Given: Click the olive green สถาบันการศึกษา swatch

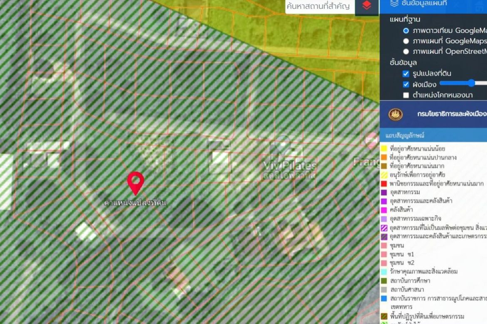Looking at the screenshot, I should click(x=384, y=281).
